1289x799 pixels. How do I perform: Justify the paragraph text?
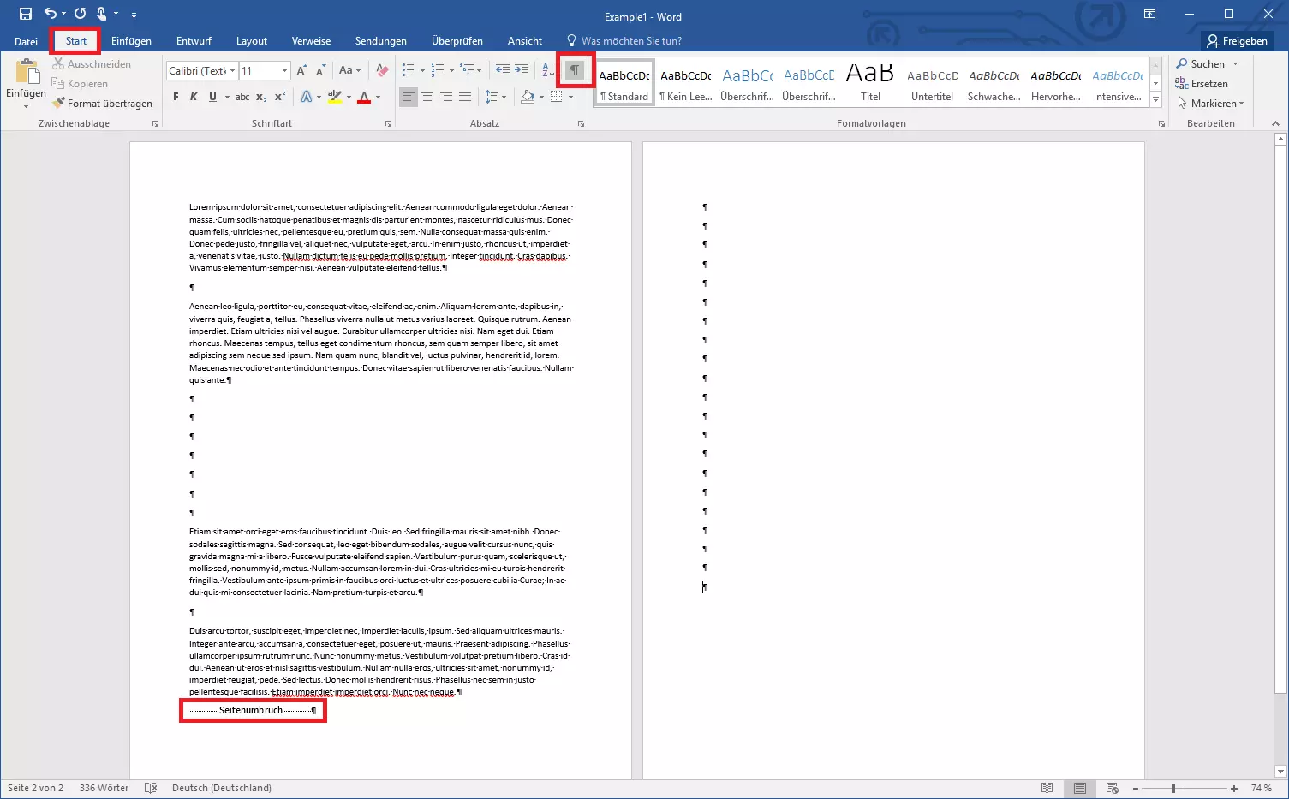[464, 97]
